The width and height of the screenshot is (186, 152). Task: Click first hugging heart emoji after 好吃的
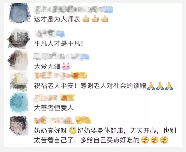[x=145, y=140]
